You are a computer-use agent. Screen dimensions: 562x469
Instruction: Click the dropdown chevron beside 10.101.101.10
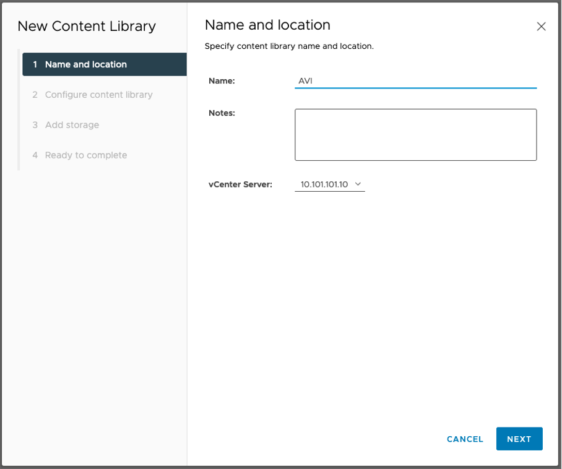tap(357, 184)
